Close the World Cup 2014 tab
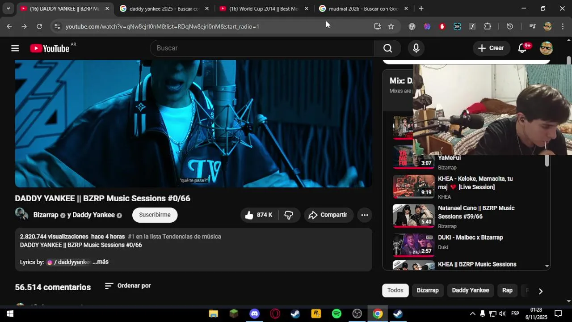Image resolution: width=572 pixels, height=322 pixels. click(x=306, y=8)
